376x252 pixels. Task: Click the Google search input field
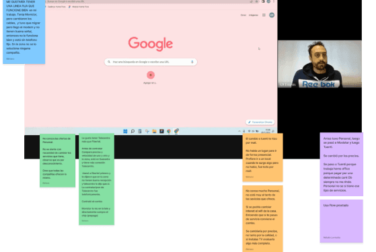151,62
